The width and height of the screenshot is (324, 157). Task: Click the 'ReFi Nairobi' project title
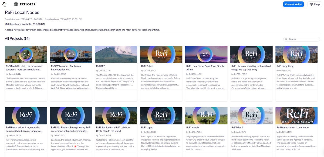pos(193,128)
